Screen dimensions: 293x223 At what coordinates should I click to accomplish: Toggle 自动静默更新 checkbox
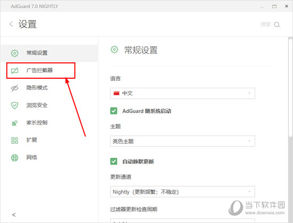click(113, 161)
